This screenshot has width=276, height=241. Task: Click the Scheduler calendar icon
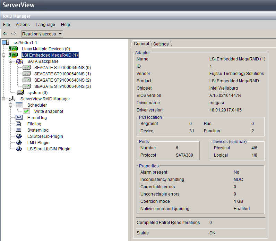19,105
